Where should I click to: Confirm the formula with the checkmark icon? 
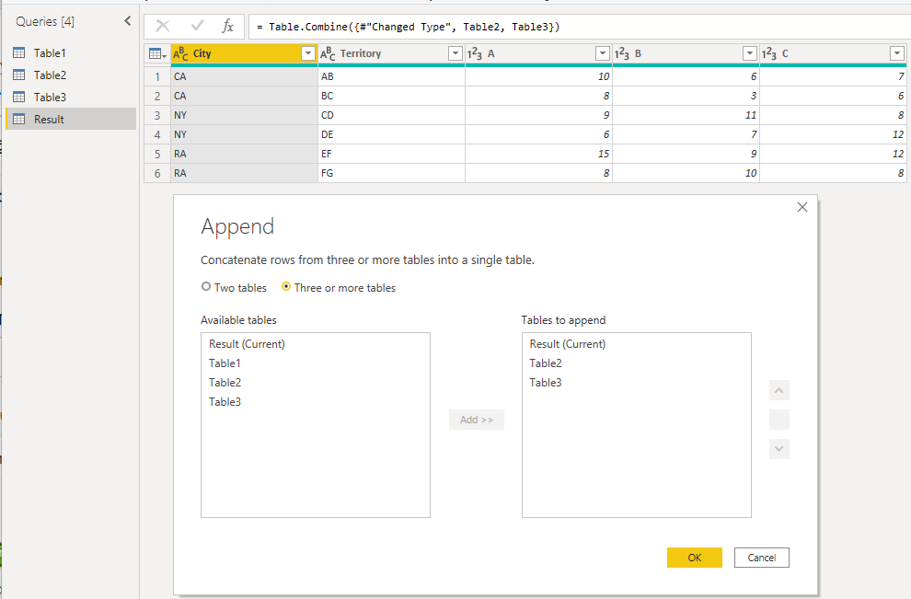coord(198,26)
